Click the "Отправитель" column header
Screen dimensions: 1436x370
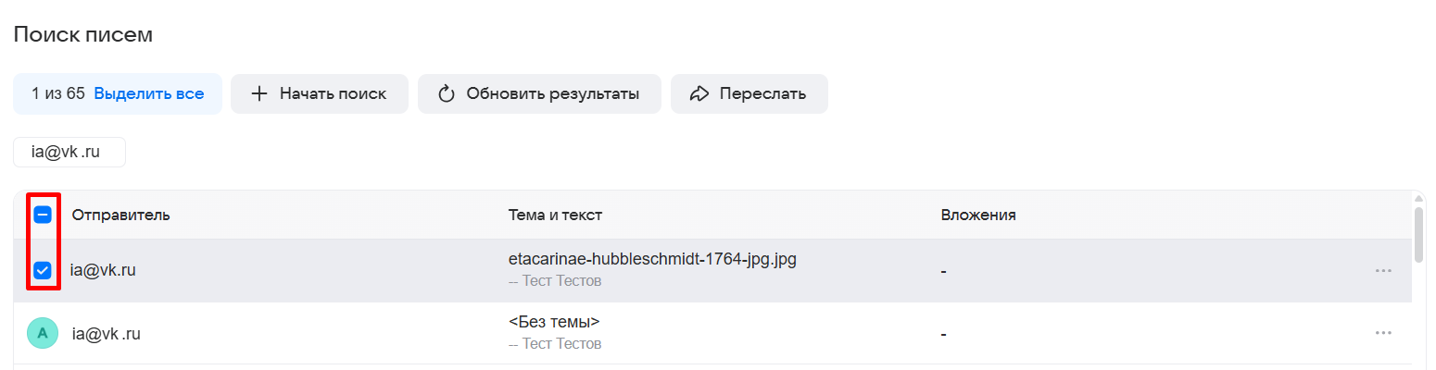121,215
